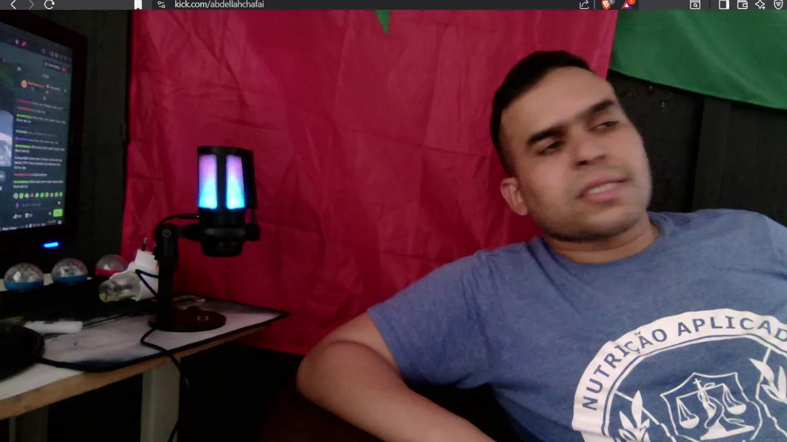Bookmark this page with the bookmark icon
The height and width of the screenshot is (442, 787).
point(138,4)
